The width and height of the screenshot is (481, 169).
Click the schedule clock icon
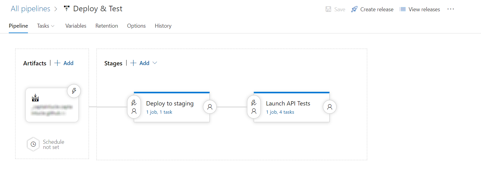(x=33, y=144)
